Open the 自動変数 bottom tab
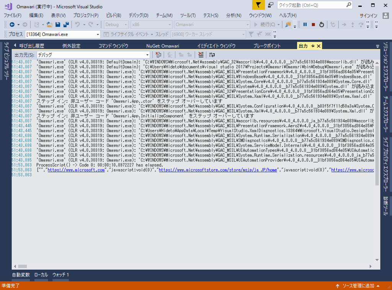Viewport: 392px width, 290px height. tap(21, 275)
